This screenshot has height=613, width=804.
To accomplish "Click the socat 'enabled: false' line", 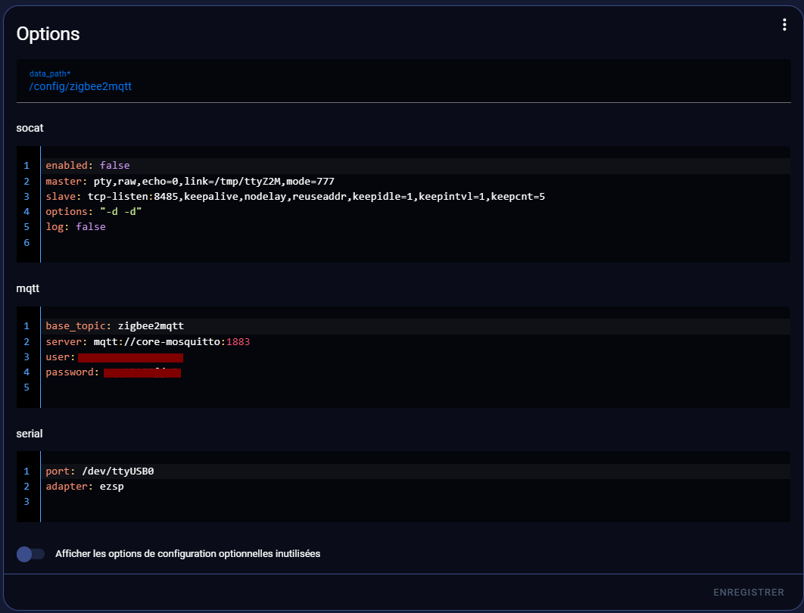I will pos(416,166).
